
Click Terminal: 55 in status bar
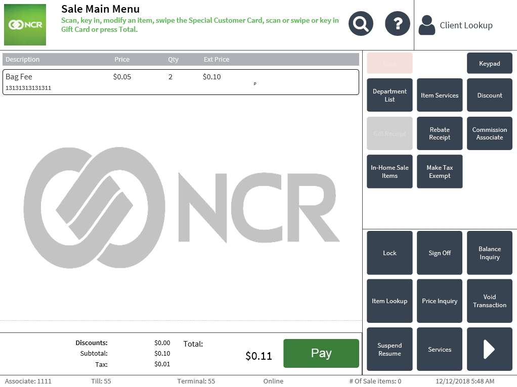pyautogui.click(x=196, y=381)
